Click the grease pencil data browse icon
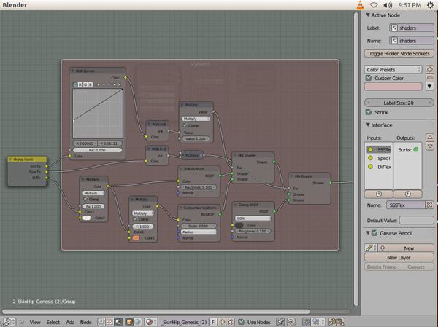The height and width of the screenshot is (327, 438). tap(371, 248)
